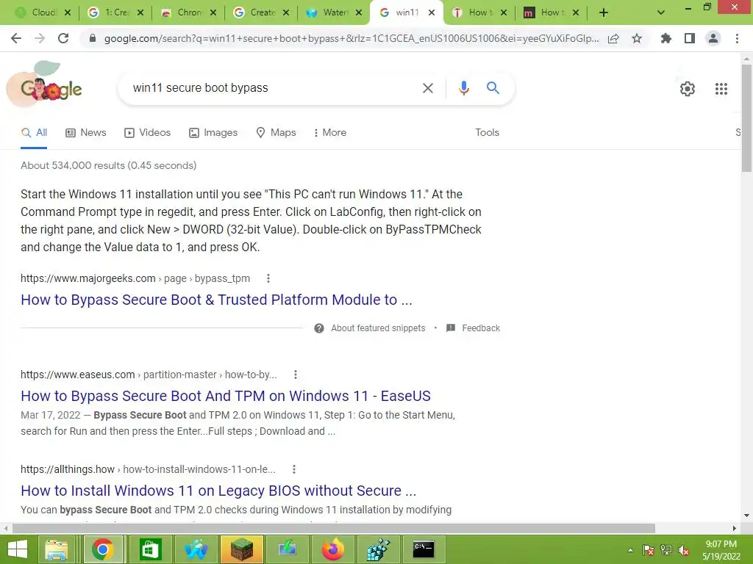Screen dimensions: 753x564
Task: Open Chrome three-dot menu
Action: [737, 38]
